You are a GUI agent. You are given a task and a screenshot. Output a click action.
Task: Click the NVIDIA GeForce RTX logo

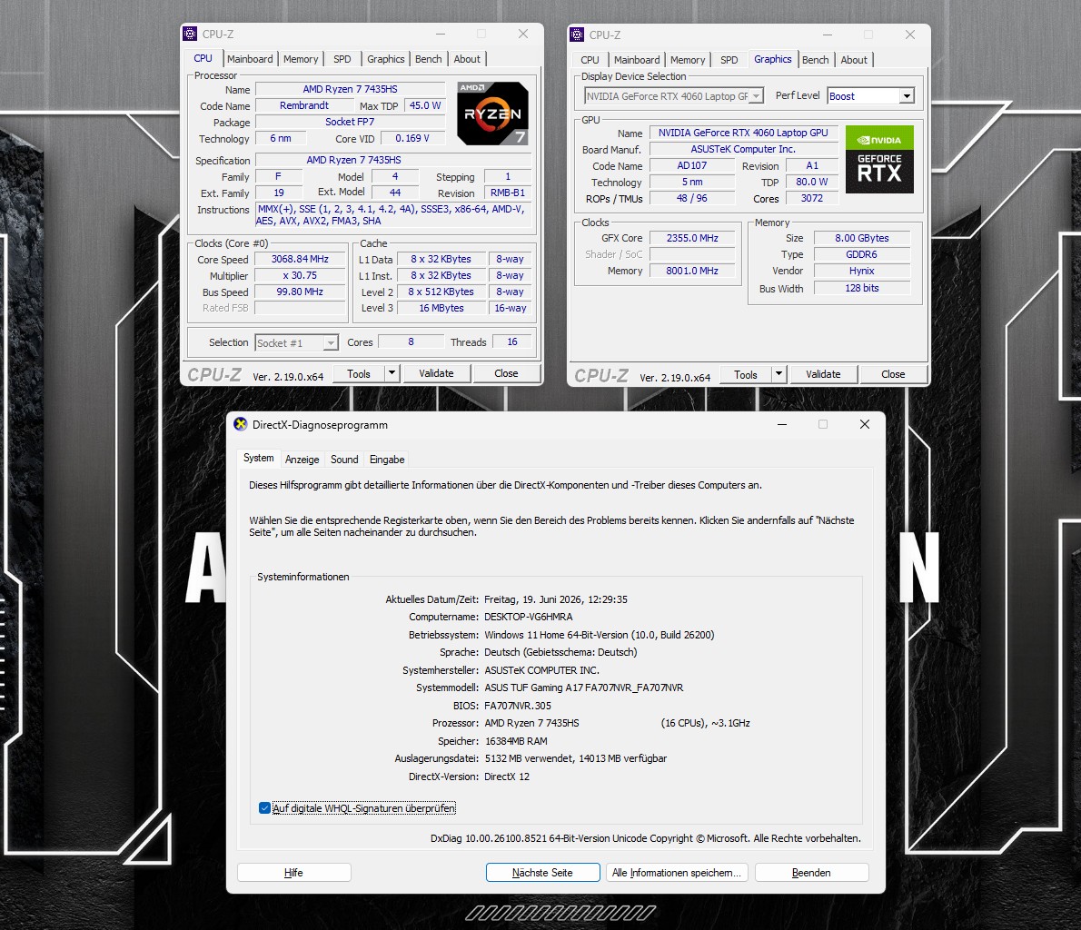pyautogui.click(x=879, y=159)
